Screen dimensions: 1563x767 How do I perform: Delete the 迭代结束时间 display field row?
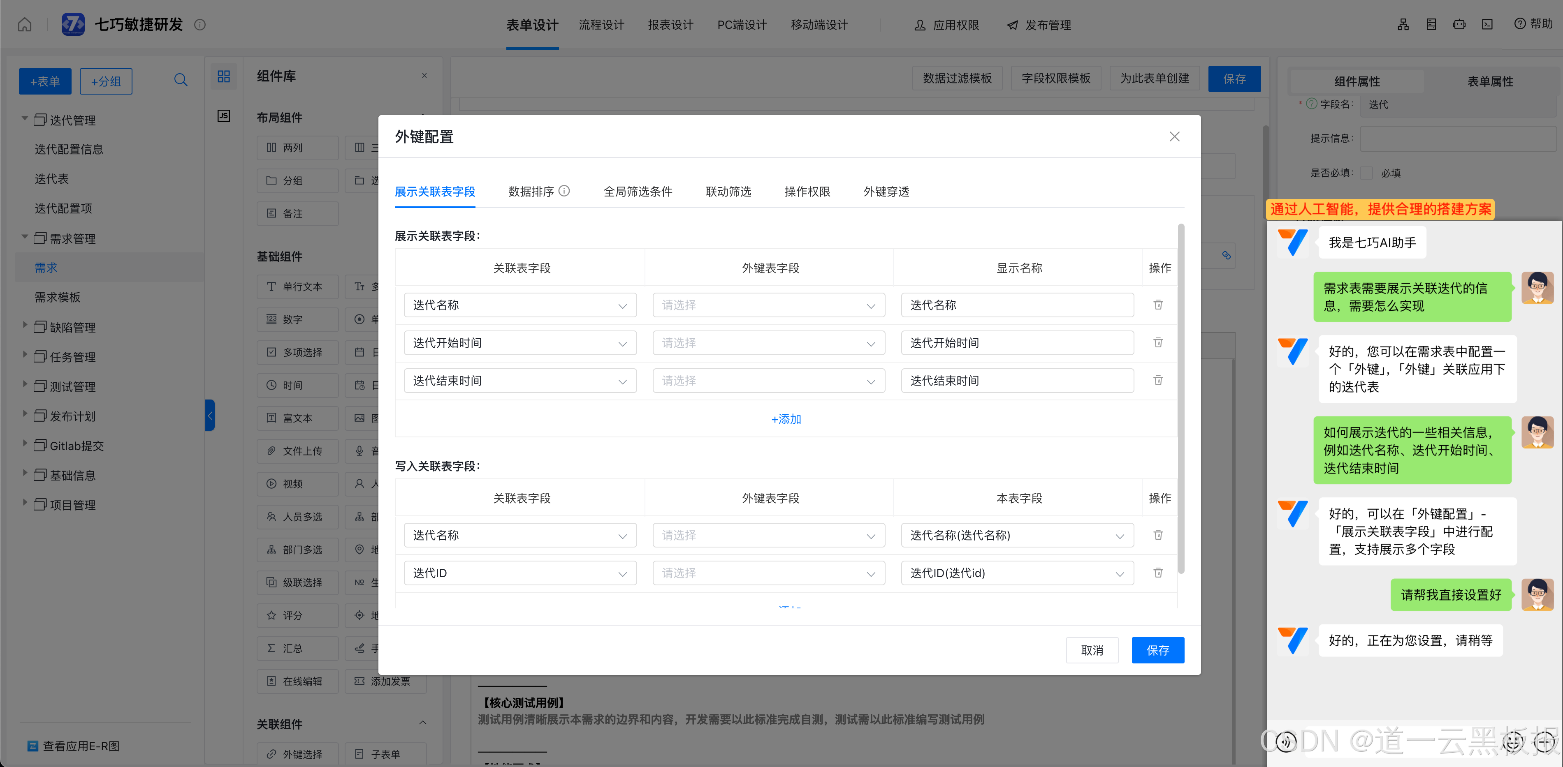pos(1158,381)
